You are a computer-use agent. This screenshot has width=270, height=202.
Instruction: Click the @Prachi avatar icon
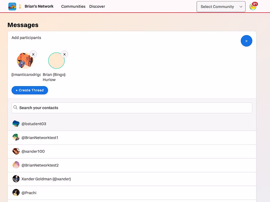tap(16, 193)
